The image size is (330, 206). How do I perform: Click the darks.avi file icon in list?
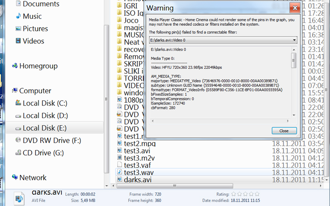pyautogui.click(x=119, y=179)
